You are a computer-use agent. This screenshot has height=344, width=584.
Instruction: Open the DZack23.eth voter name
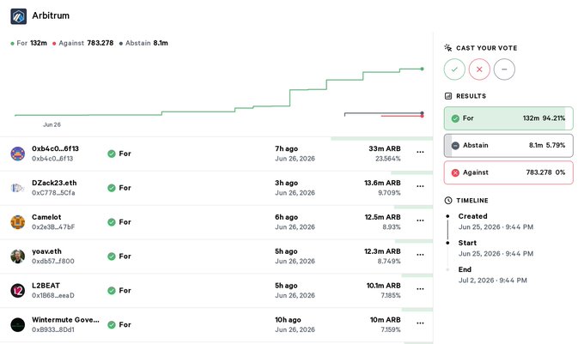54,183
